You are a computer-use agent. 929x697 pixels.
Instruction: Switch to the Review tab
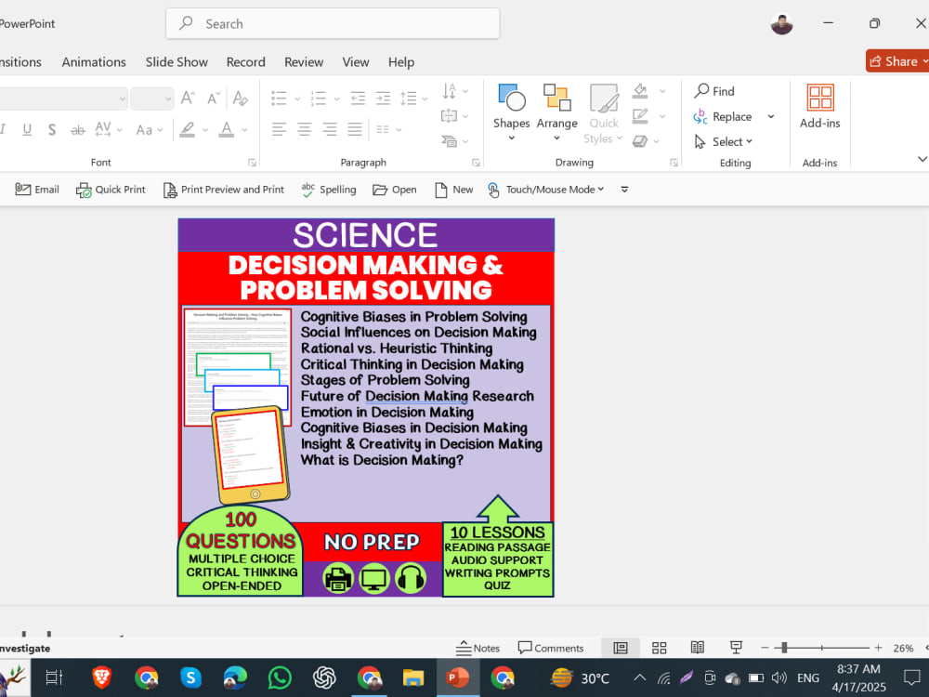[304, 62]
